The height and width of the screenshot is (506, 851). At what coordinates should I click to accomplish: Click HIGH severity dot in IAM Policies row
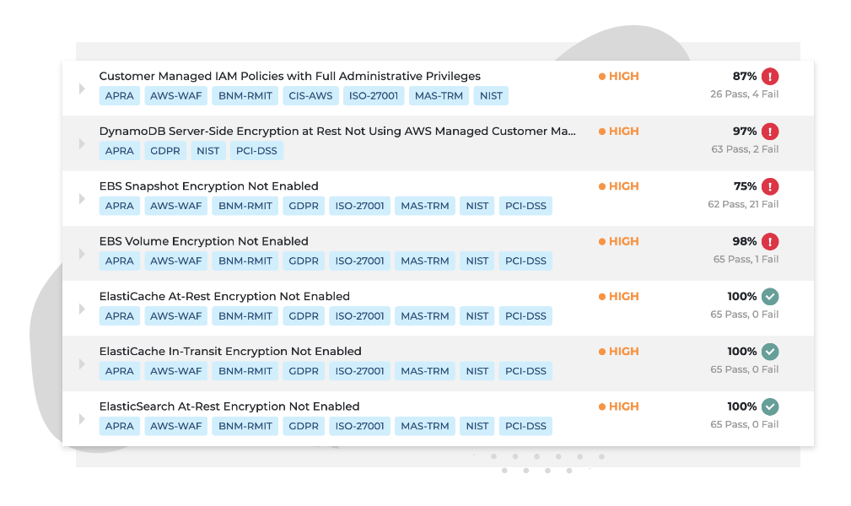coord(602,77)
